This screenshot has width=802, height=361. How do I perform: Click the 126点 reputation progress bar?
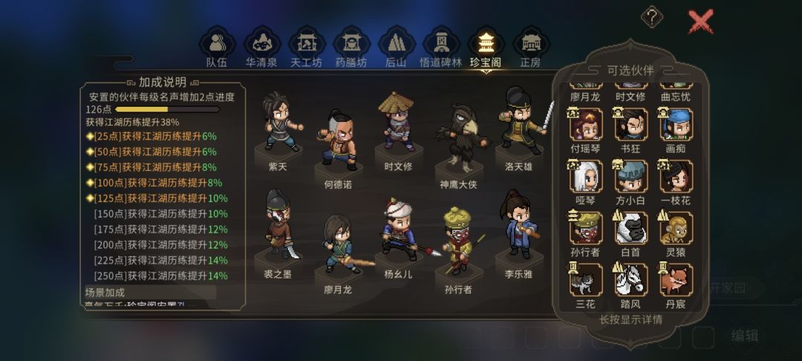168,109
